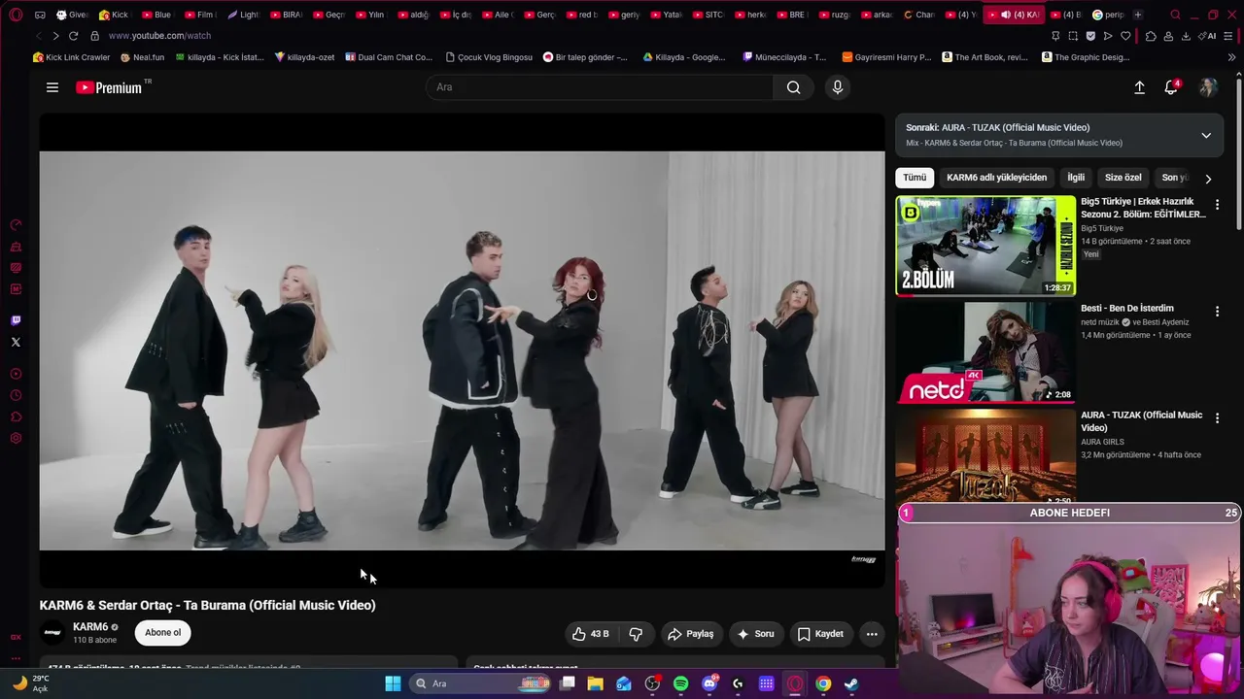Open options menu for Besti video
The image size is (1244, 699).
tap(1217, 312)
